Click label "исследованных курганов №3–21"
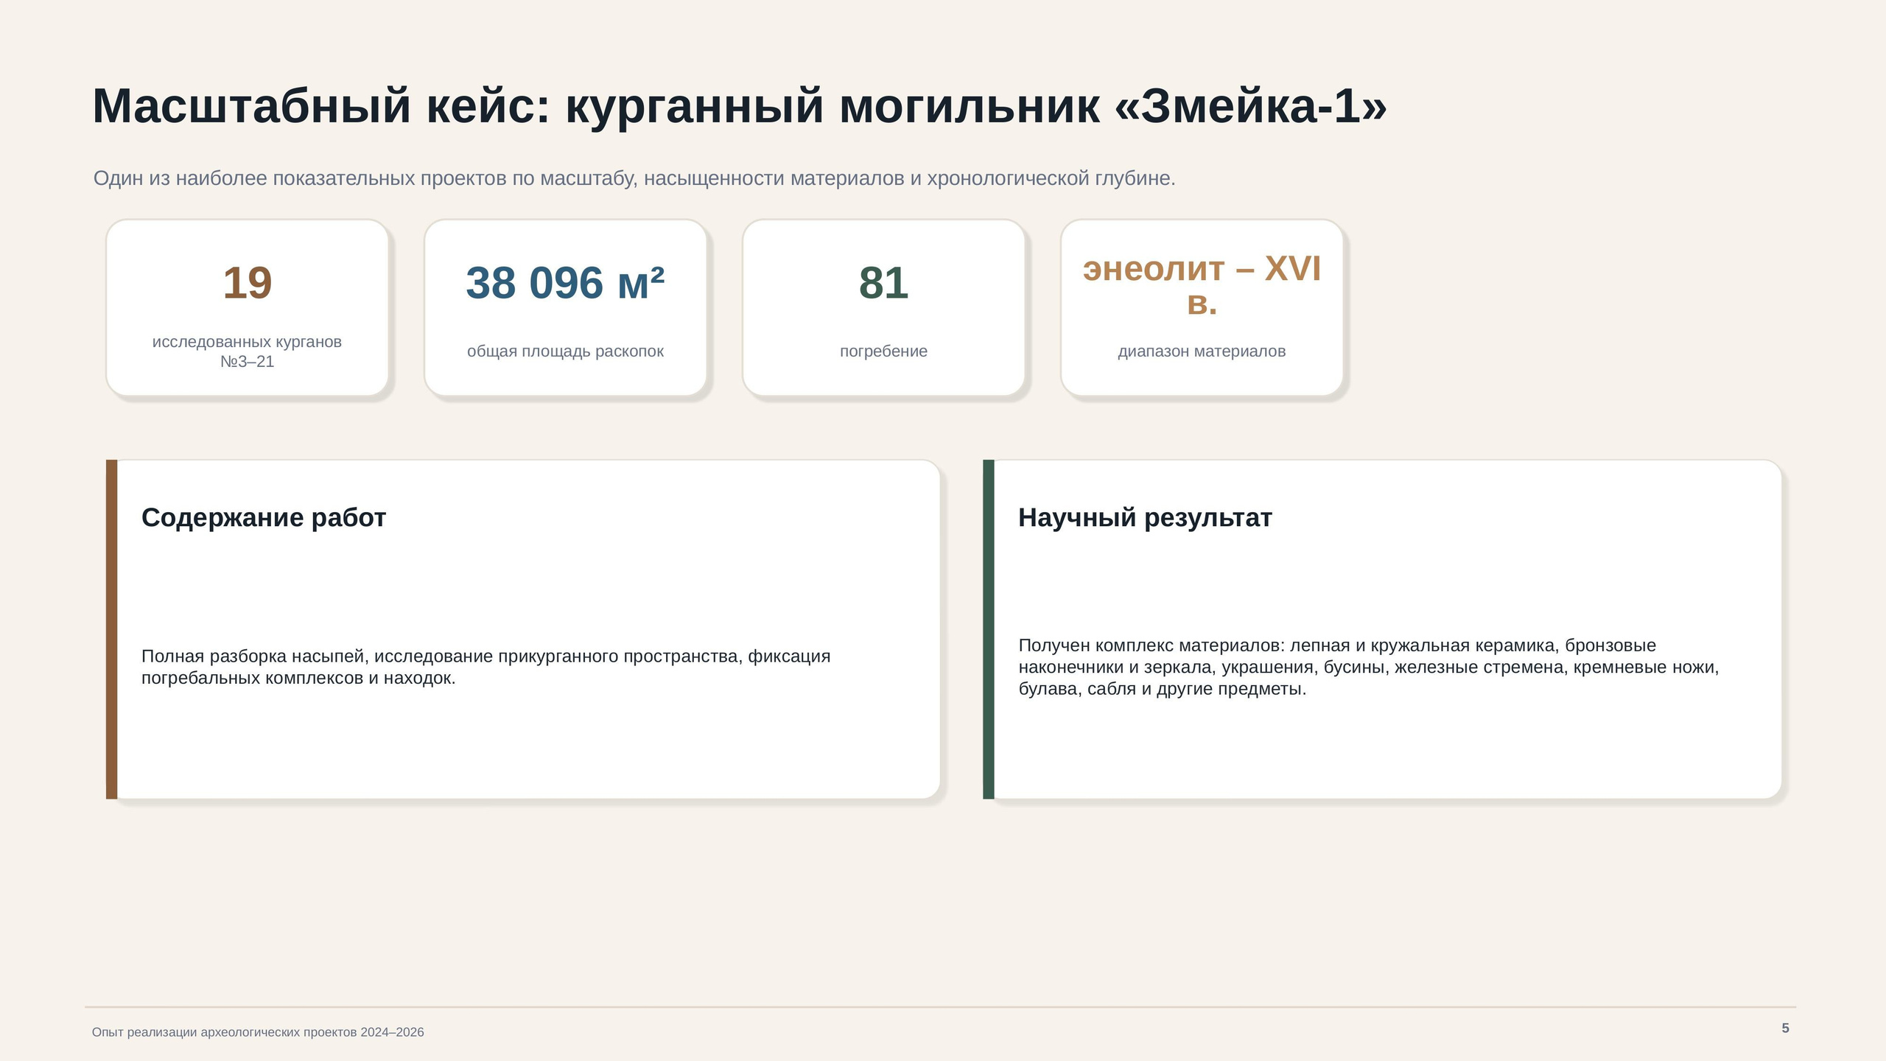Viewport: 1886px width, 1061px height. click(x=247, y=351)
